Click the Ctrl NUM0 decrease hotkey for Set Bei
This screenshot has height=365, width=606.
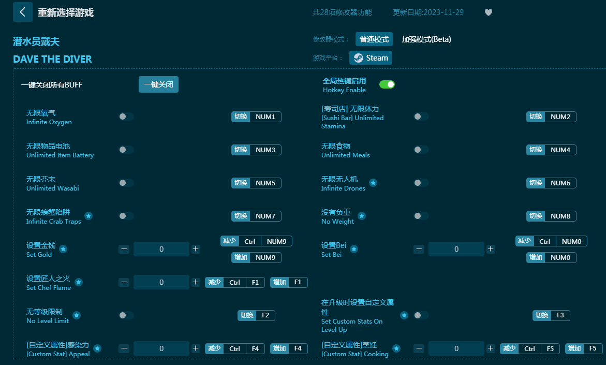point(551,241)
